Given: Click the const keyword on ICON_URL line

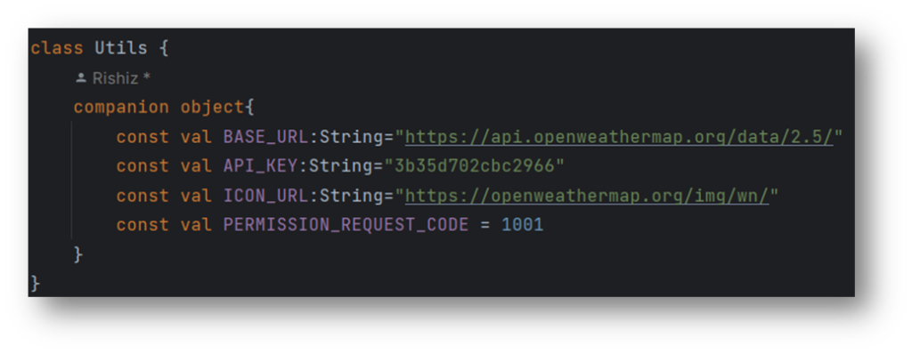Looking at the screenshot, I should tap(142, 196).
